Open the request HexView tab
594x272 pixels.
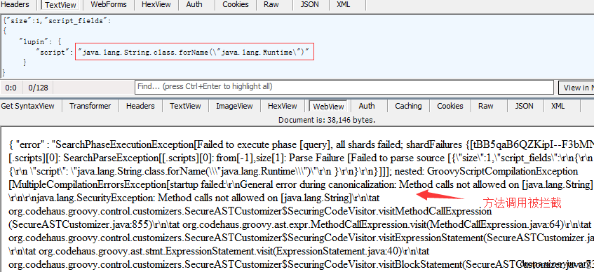click(156, 4)
